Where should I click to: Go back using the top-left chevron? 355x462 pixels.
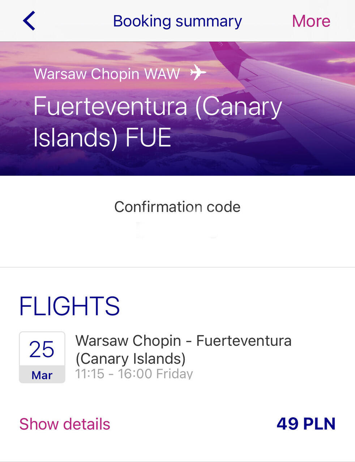click(29, 21)
